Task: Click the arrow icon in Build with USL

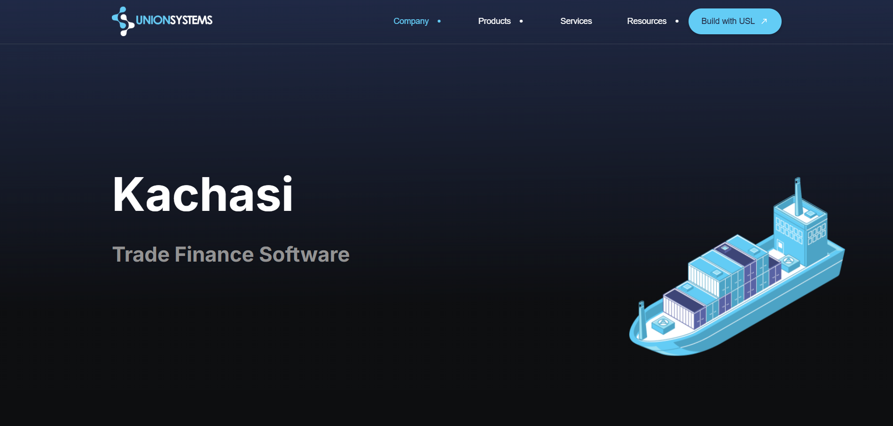Action: (764, 21)
